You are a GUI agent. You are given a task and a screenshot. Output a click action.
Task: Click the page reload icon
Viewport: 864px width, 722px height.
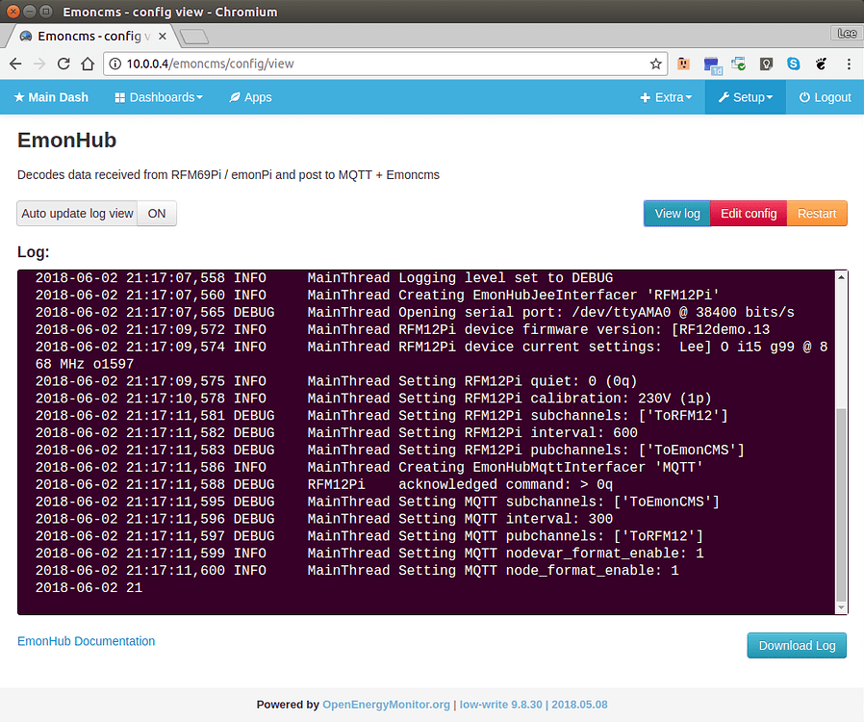tap(64, 64)
